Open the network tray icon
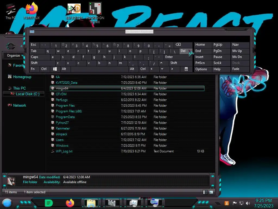Viewport: 278px width, 209px height. (241, 203)
